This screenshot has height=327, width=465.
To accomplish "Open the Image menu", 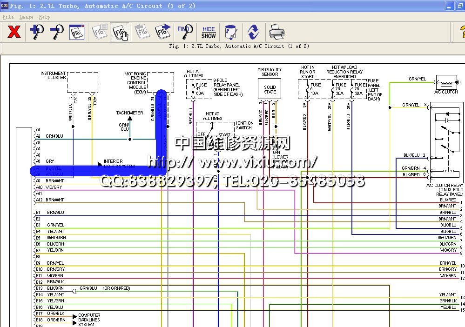I will pos(26,17).
